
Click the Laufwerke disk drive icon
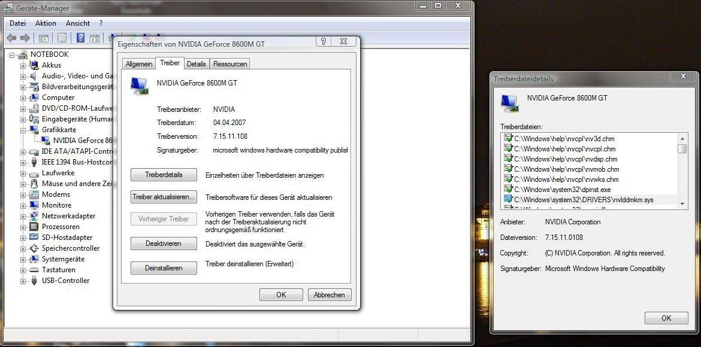pyautogui.click(x=34, y=173)
